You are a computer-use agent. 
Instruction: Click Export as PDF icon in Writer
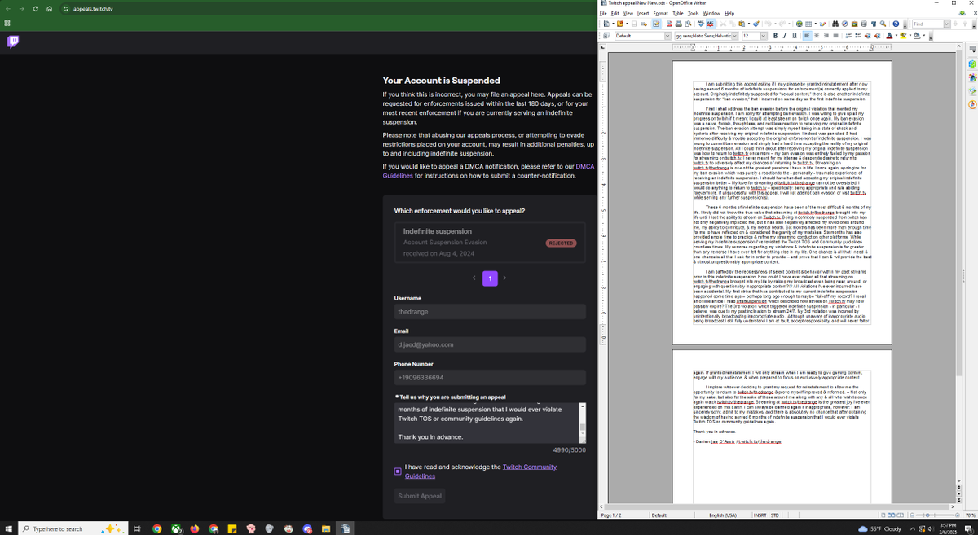point(669,24)
